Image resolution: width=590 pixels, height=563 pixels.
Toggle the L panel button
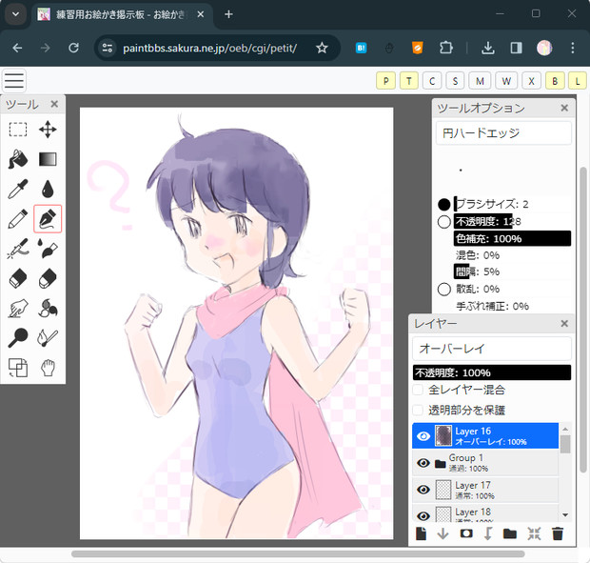pyautogui.click(x=578, y=81)
